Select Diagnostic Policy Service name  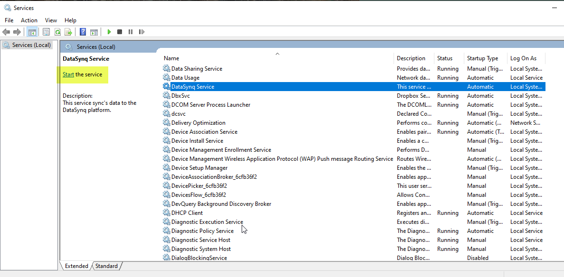click(203, 231)
